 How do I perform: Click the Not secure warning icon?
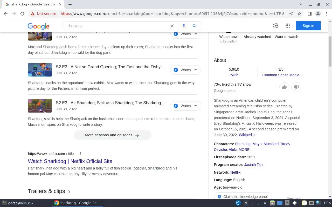33,14
